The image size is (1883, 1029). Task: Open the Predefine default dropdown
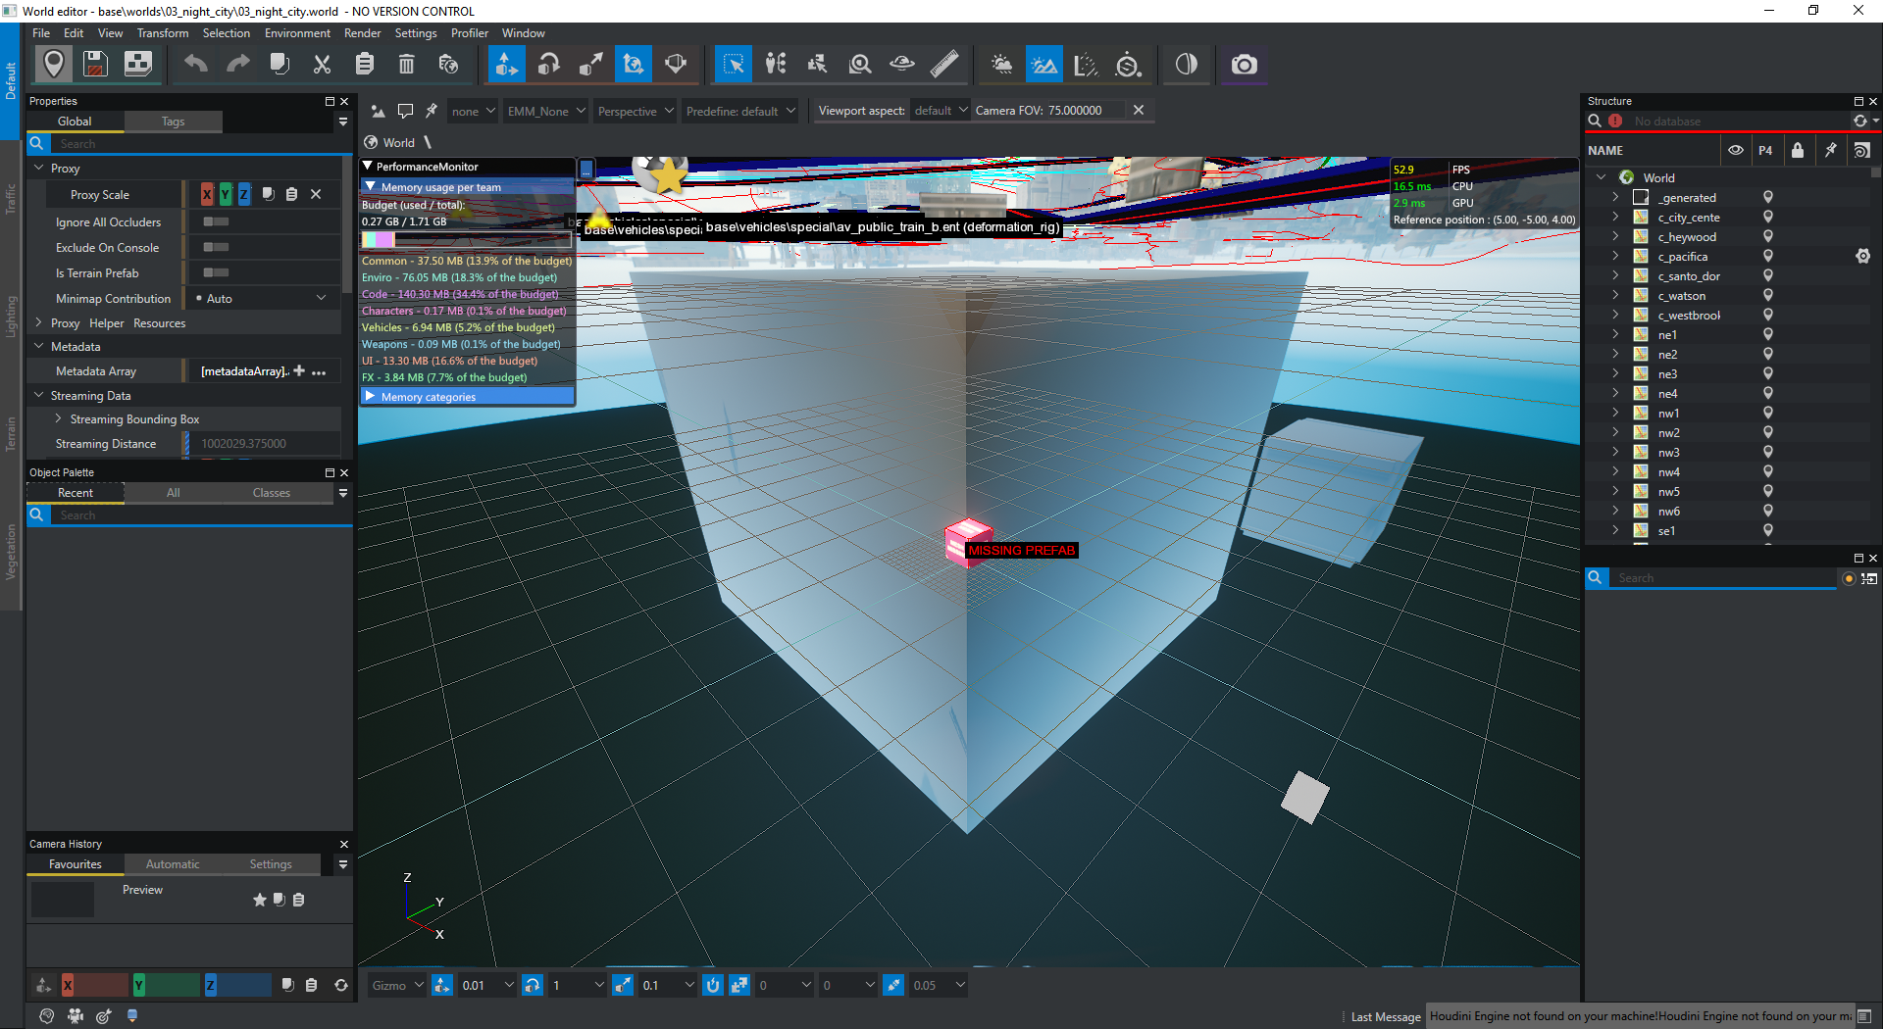coord(740,111)
